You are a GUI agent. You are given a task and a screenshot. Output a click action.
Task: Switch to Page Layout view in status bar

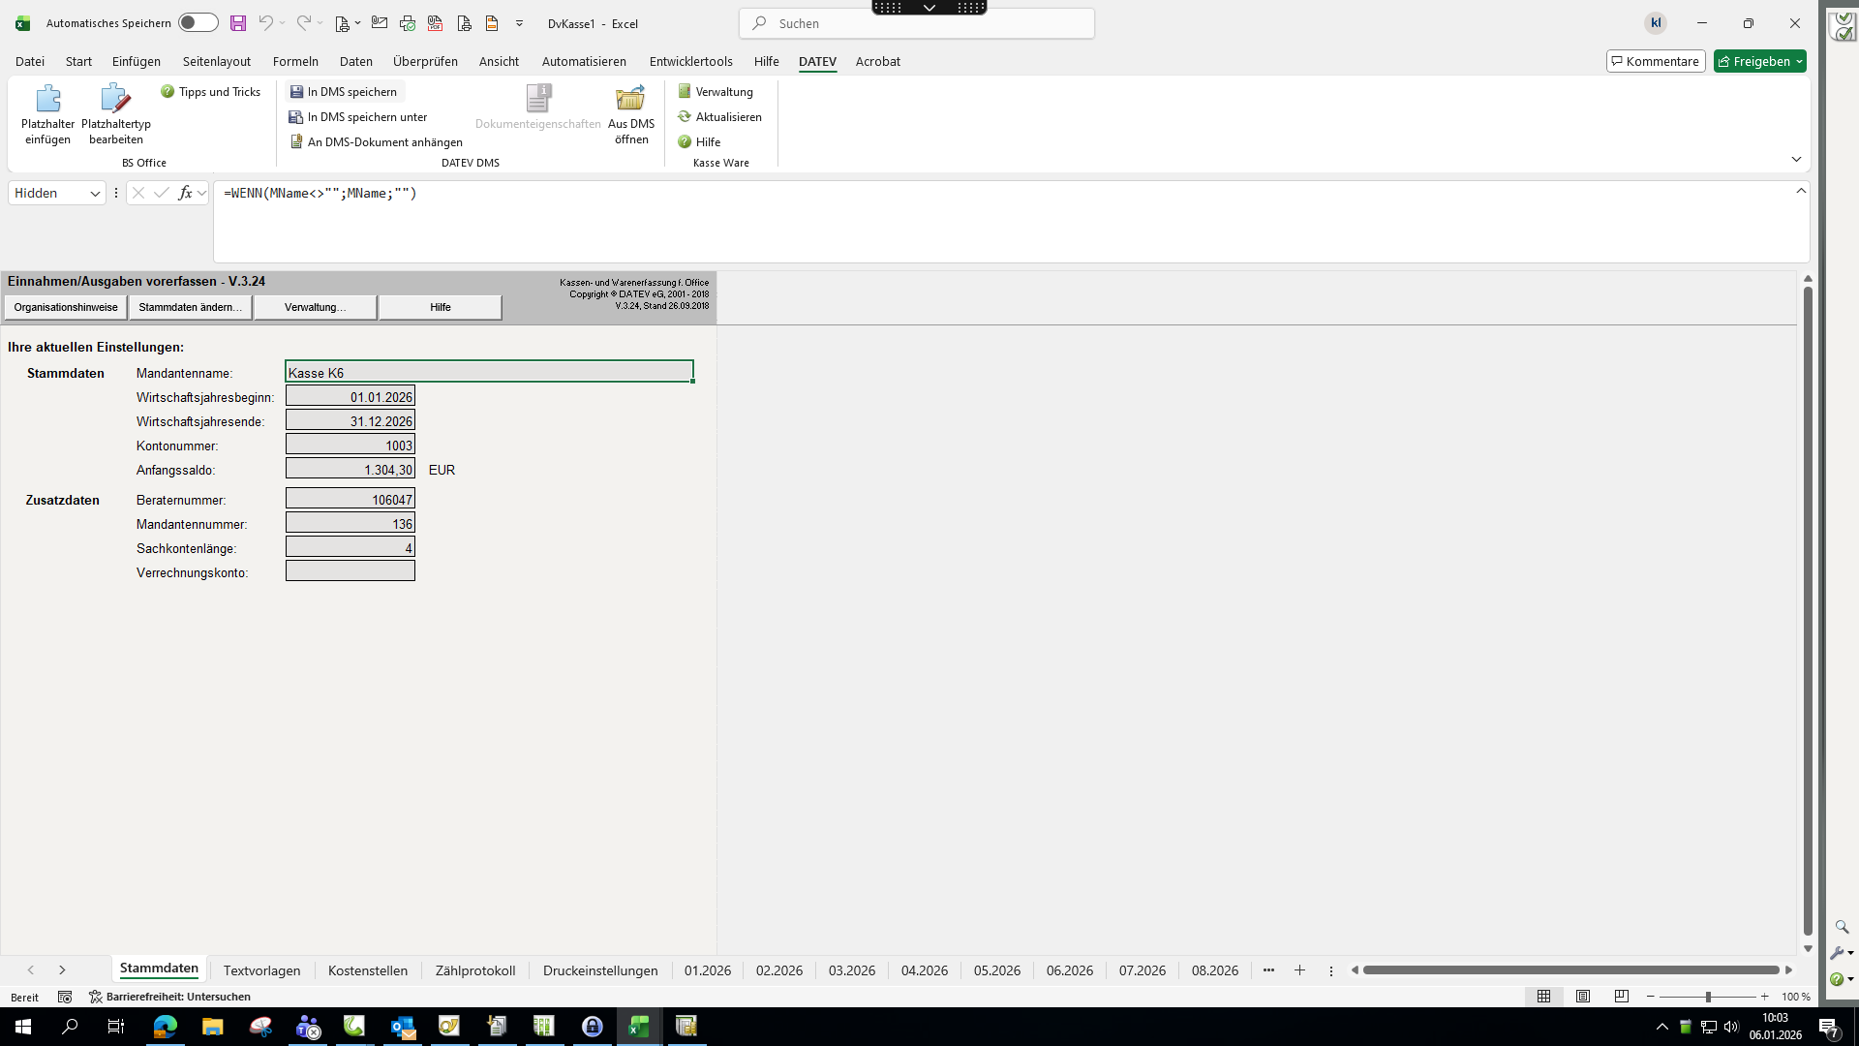[x=1583, y=997]
